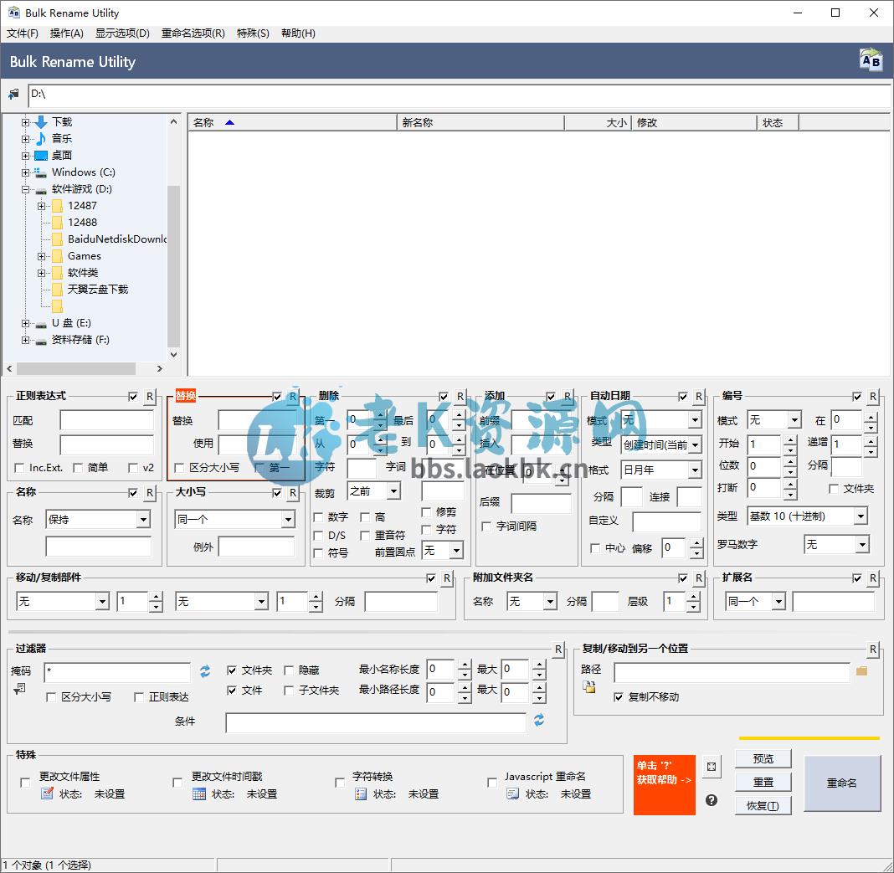
Task: Increase the 层级 value with up arrow
Action: coord(693,597)
